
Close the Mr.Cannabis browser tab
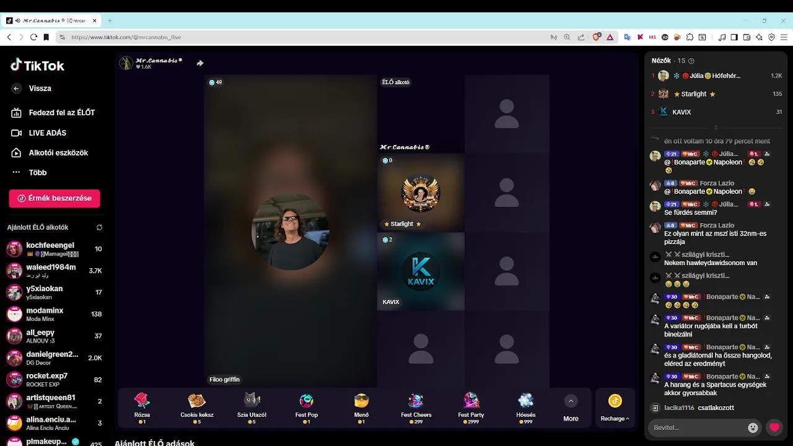point(95,20)
